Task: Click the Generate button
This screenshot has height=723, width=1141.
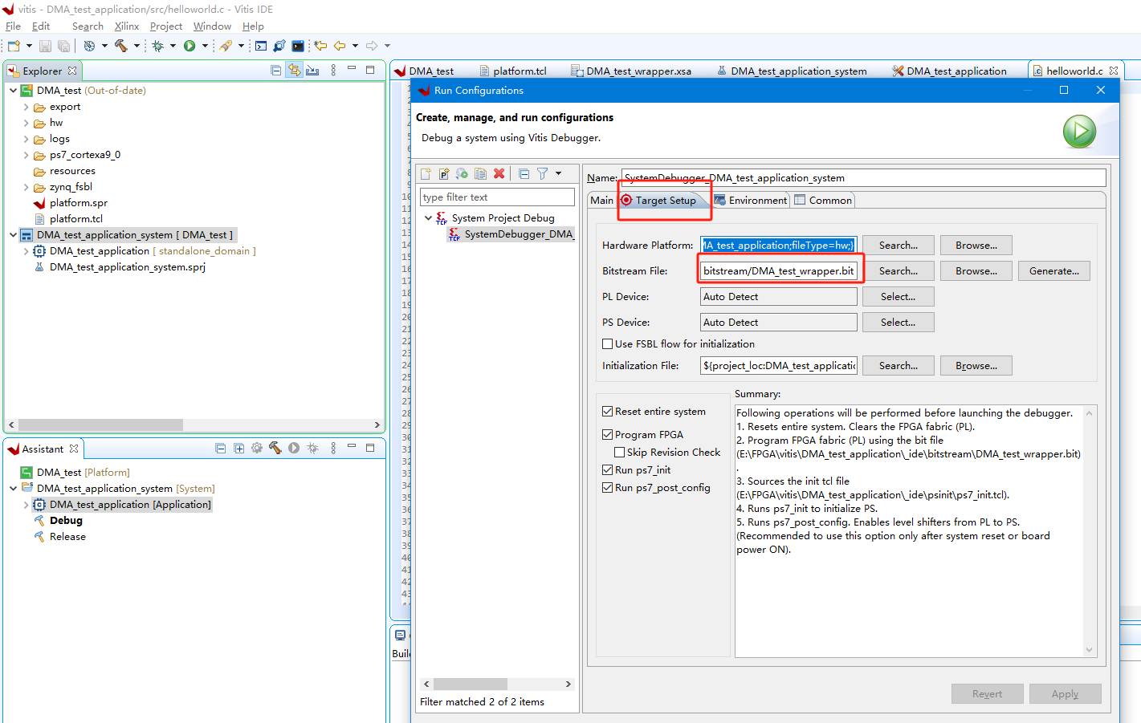Action: 1053,271
